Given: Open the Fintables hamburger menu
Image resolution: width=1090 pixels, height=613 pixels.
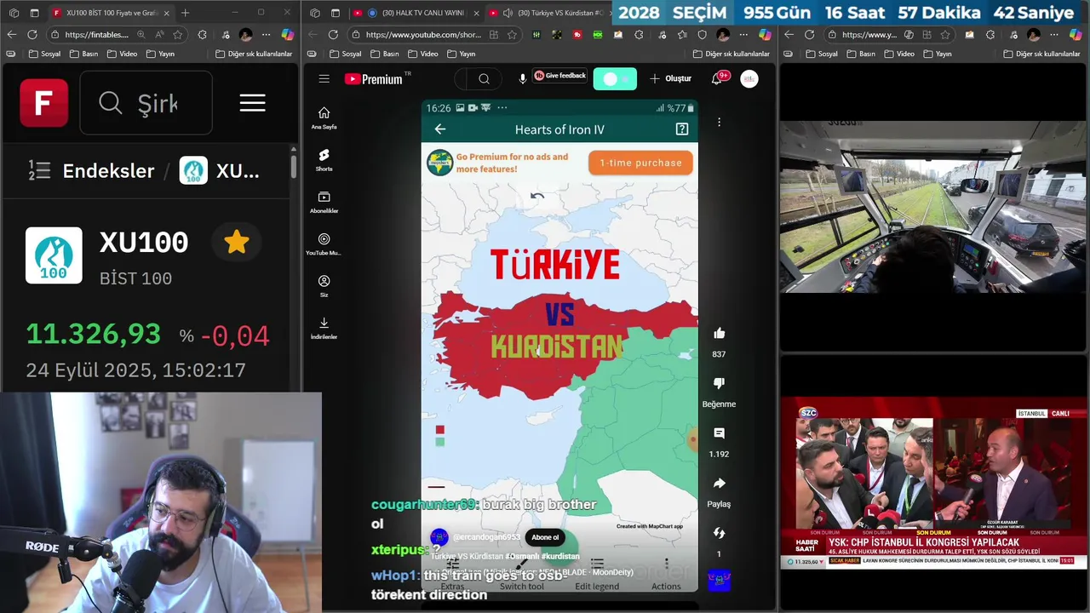Looking at the screenshot, I should pos(252,103).
